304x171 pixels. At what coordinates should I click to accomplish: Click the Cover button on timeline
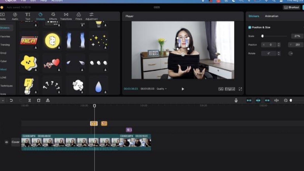(15, 142)
